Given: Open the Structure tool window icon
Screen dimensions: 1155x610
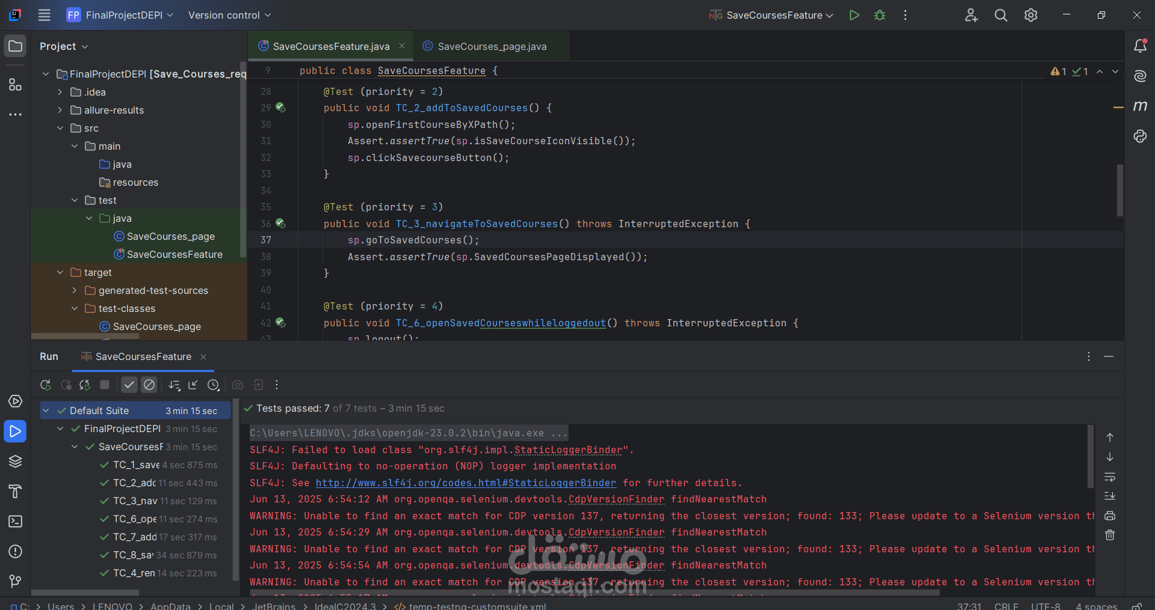Looking at the screenshot, I should coord(16,85).
